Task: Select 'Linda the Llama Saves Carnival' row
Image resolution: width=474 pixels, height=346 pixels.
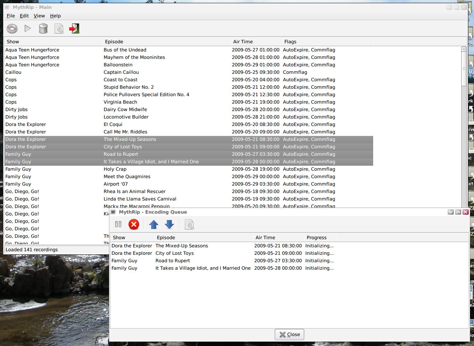Action: (189, 199)
